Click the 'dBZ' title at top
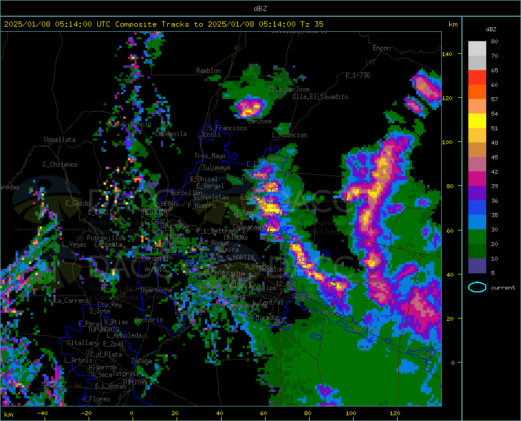Screen dimensions: 521x421 coord(260,9)
